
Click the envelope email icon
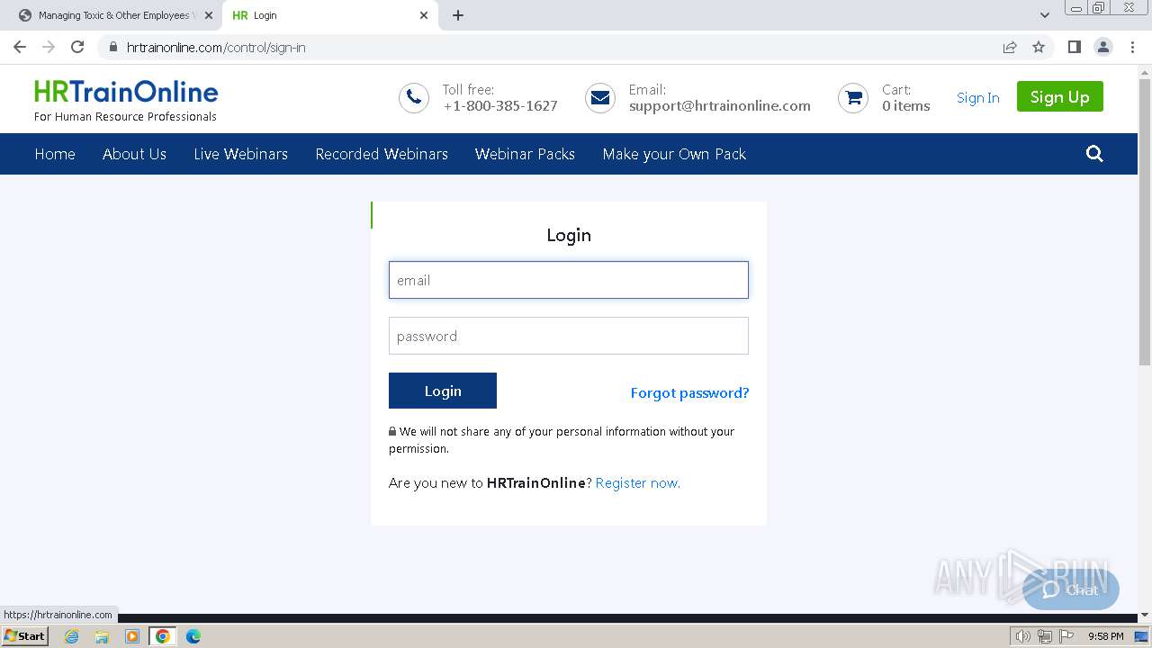pos(600,98)
